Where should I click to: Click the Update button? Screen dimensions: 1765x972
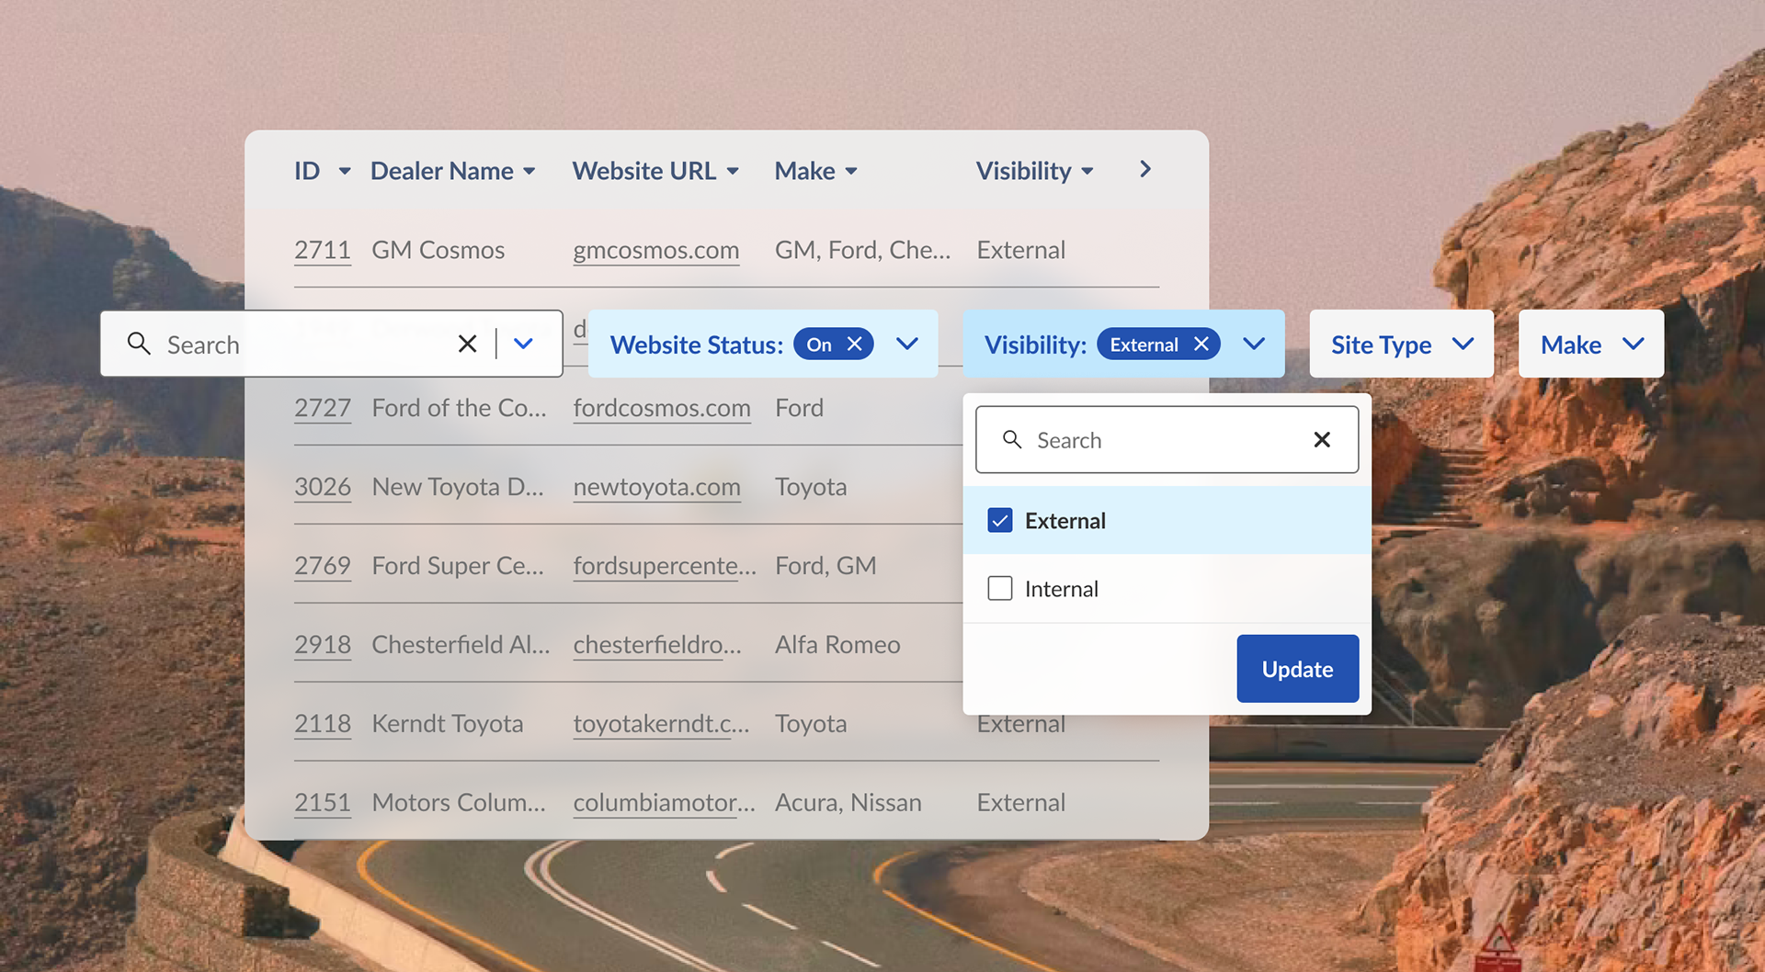(x=1298, y=669)
